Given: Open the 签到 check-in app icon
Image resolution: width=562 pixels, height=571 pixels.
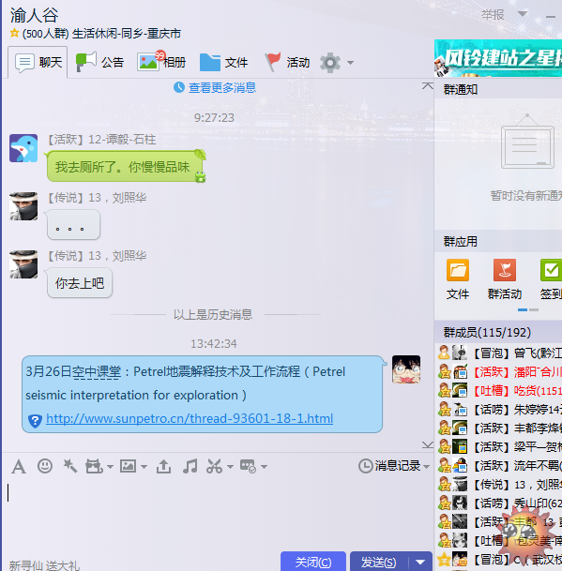Looking at the screenshot, I should click(x=551, y=279).
